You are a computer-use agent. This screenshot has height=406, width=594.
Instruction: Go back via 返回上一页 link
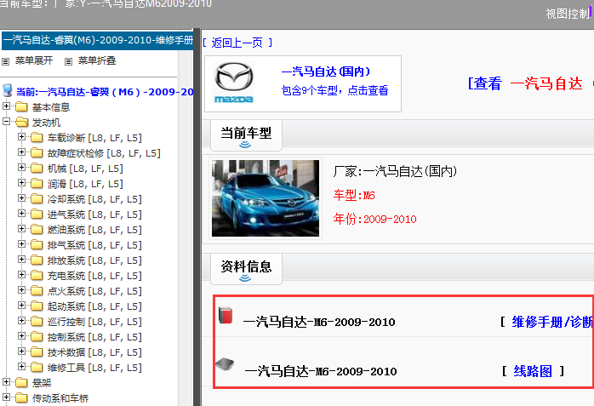pos(237,43)
